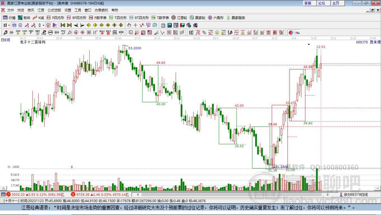
Task: Click the up triangle beside volume pane
Action: (x=4, y=188)
